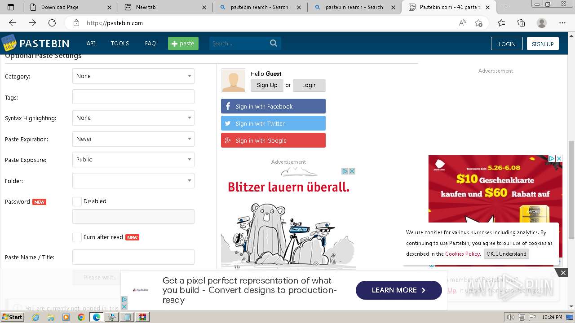The image size is (575, 323).
Task: Open the Collections icon in browser toolbar
Action: (521, 23)
